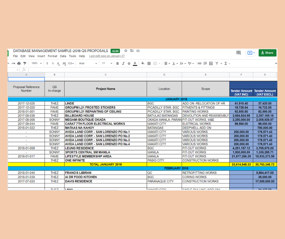
Task: Open the comment history icon
Action: tap(239, 53)
